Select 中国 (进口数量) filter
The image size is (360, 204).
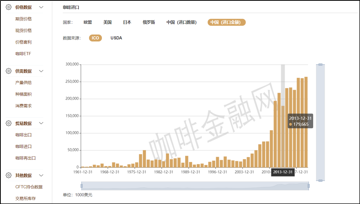pos(182,22)
